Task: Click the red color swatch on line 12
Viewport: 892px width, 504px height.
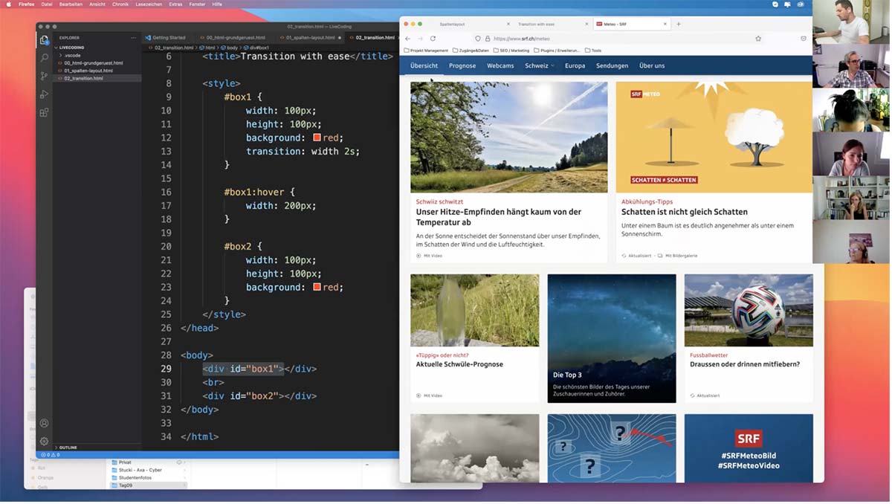Action: coord(317,138)
